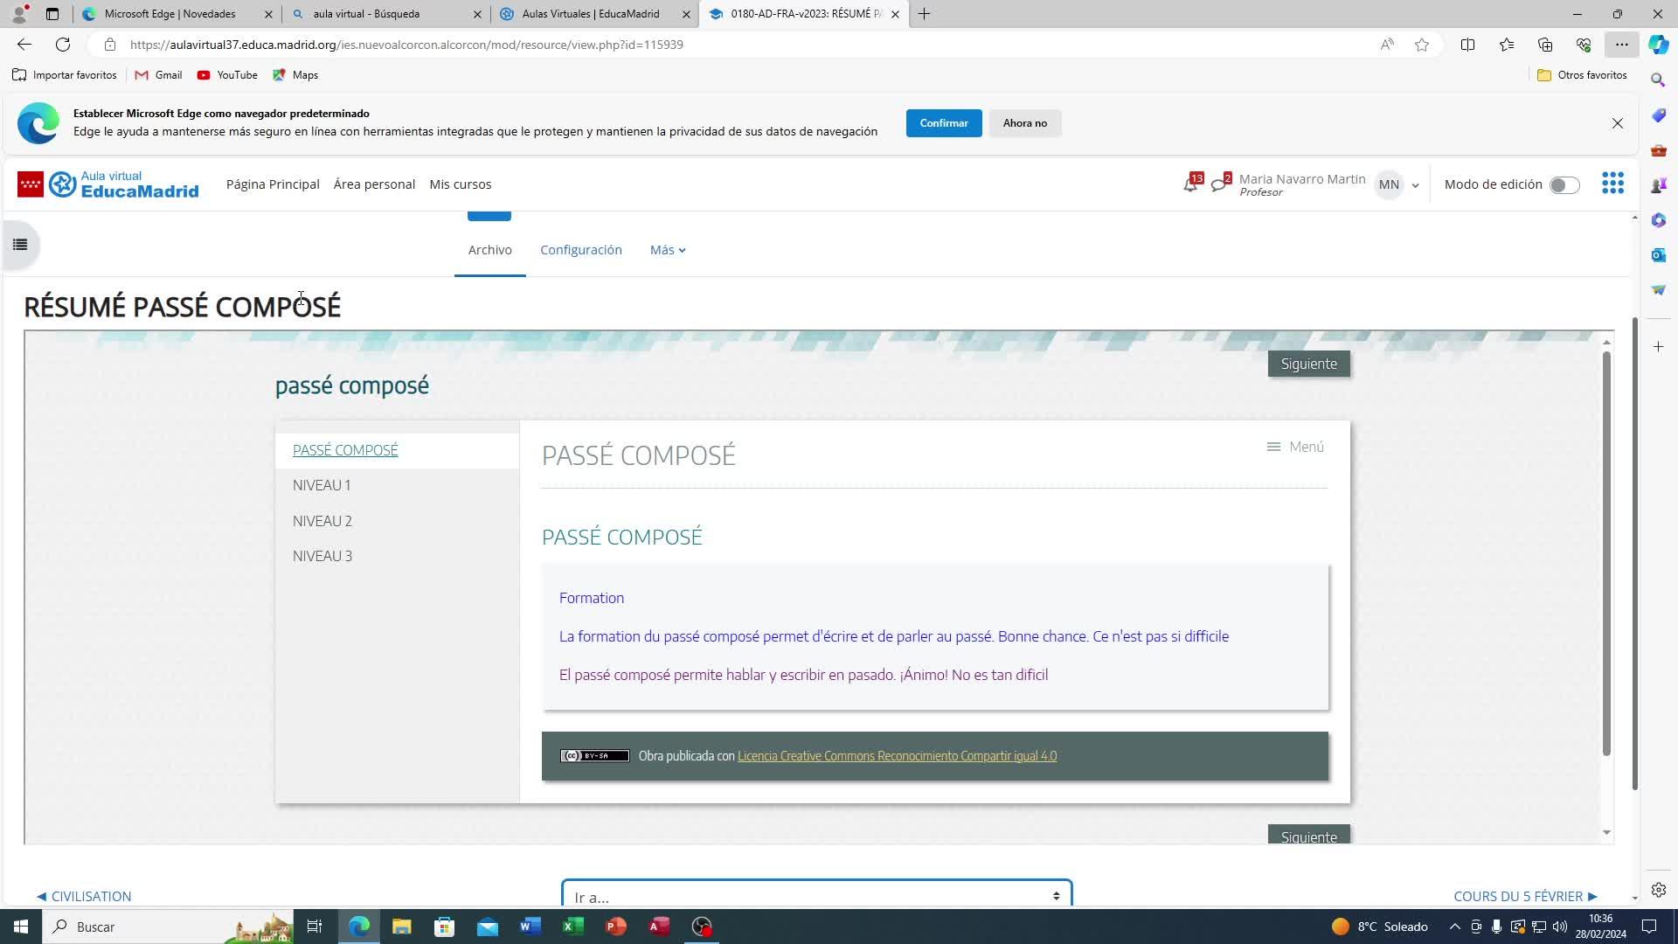
Task: Open the Creative Commons license link
Action: point(897,756)
